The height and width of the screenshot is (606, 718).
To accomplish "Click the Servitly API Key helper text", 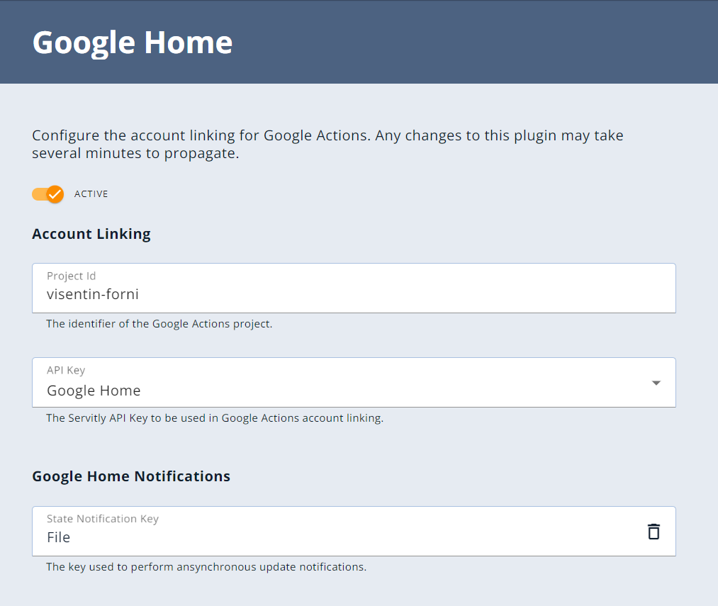I will point(215,418).
